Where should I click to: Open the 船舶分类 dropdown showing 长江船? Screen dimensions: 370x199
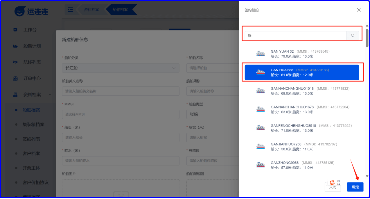(x=120, y=68)
